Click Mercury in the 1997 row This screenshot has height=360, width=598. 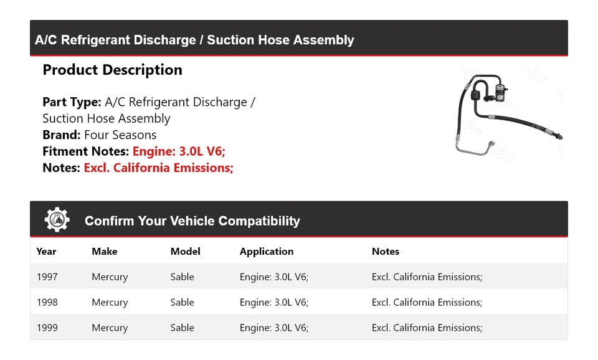point(110,277)
